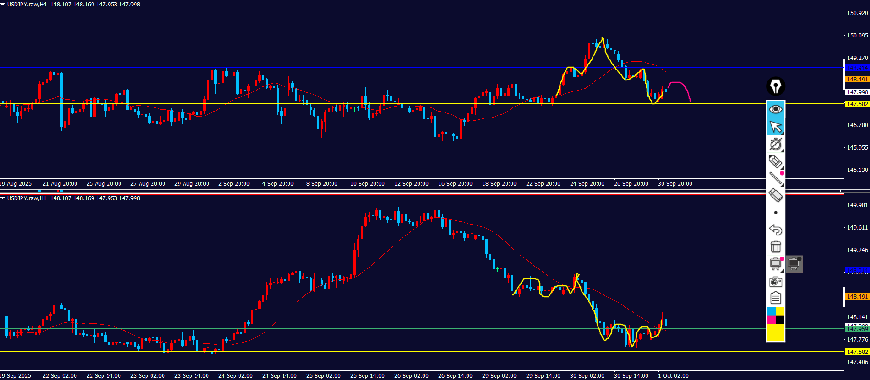Toggle the crossed-out stopwatch tool
Viewport: 870px width, 380px height.
(776, 144)
